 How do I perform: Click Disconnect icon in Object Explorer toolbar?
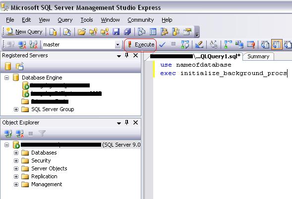pos(20,133)
